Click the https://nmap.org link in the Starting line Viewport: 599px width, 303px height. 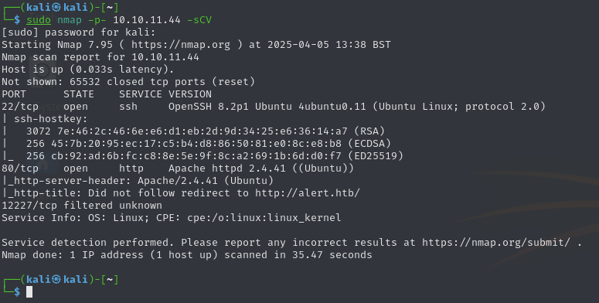point(181,45)
